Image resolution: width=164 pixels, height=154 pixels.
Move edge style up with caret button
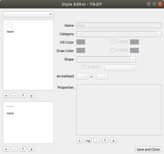pos(23,149)
